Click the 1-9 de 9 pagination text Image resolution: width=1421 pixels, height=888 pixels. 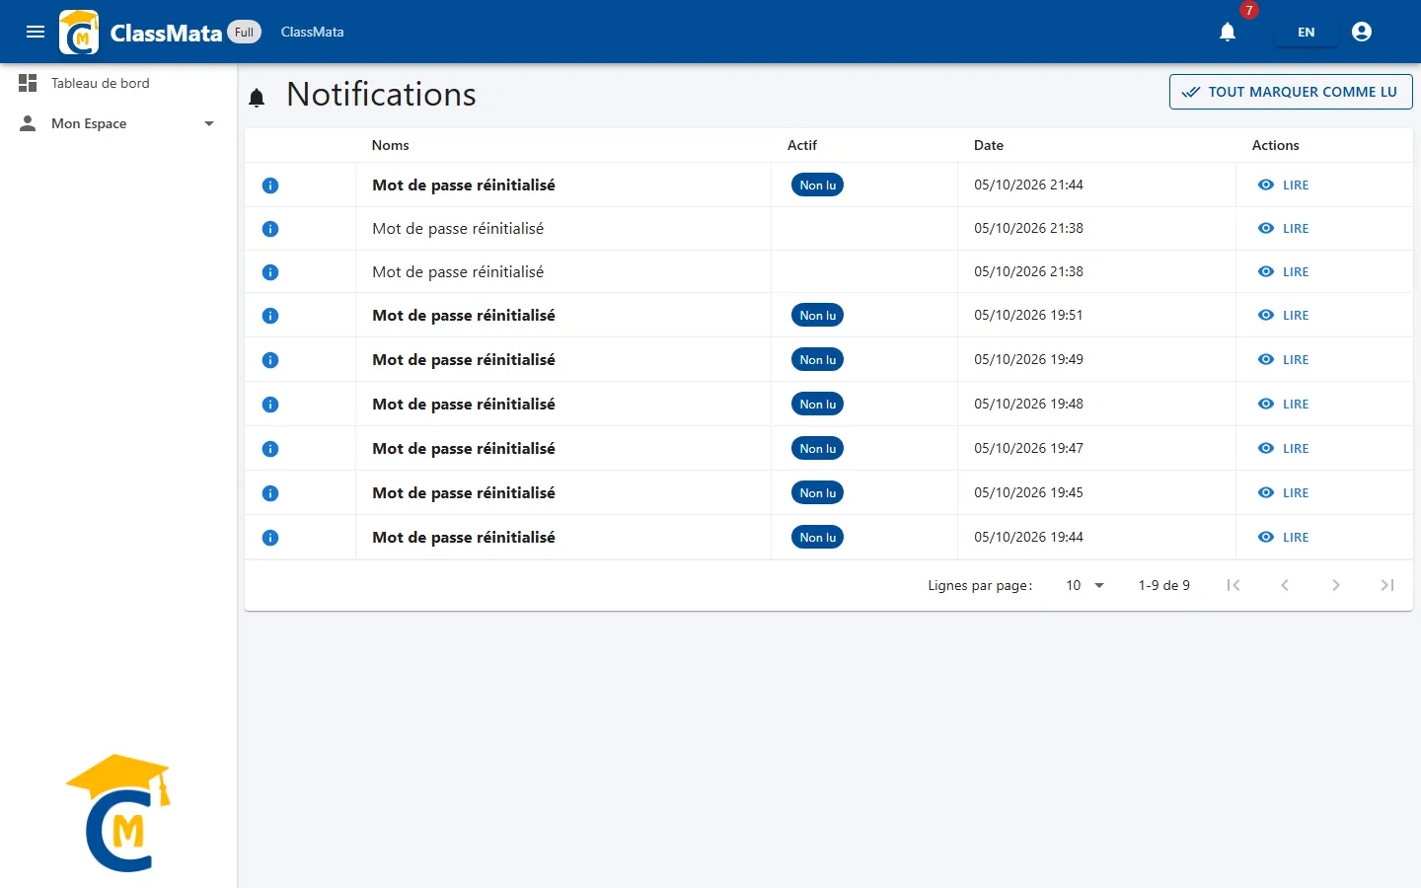(1163, 585)
